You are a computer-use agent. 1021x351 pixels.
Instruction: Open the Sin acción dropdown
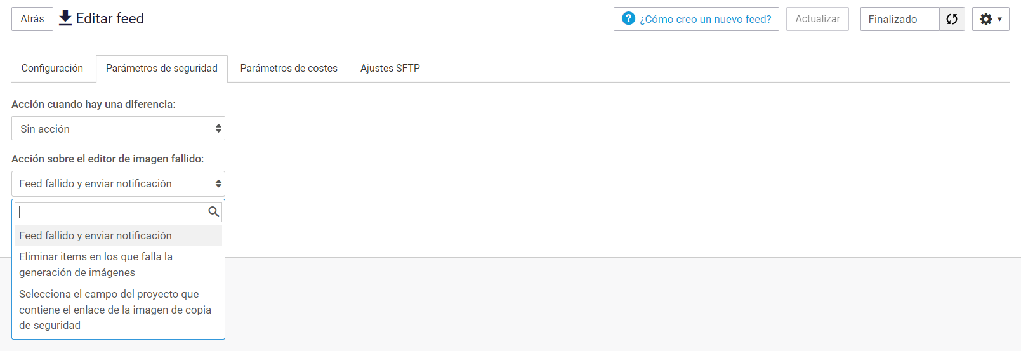(118, 128)
